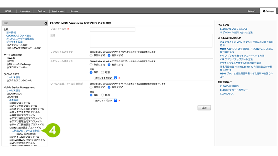Open ジオサイト設定 link
The image size is (278, 156).
[14, 42]
